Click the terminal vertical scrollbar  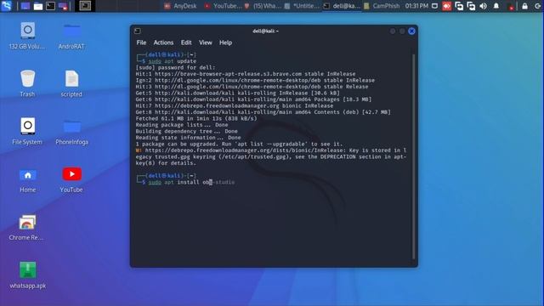tap(413, 156)
